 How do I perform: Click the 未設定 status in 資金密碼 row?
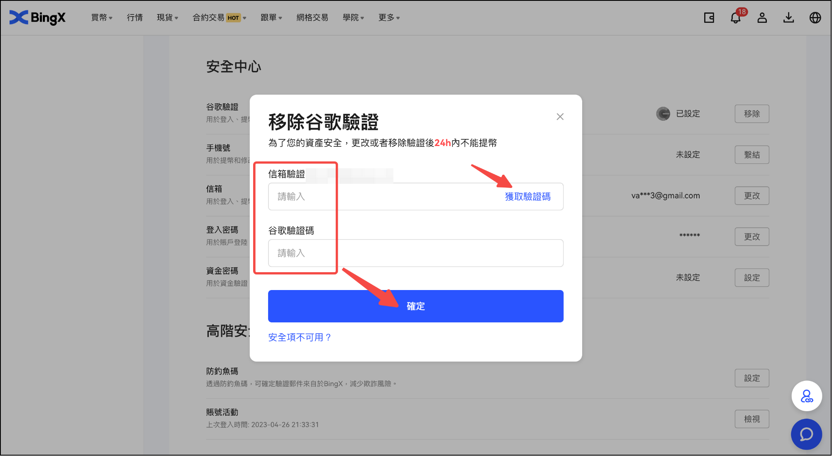coord(688,278)
